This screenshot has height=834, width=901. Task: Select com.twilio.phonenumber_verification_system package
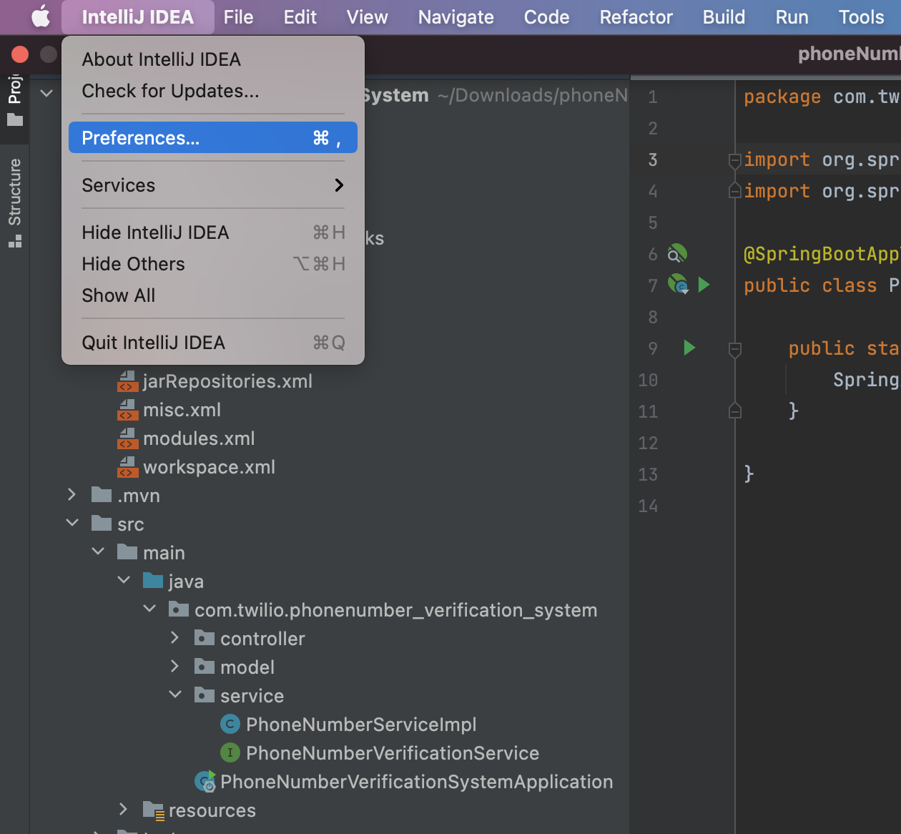coord(395,610)
